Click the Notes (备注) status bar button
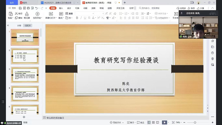222x125 pixels. (x=131, y=122)
